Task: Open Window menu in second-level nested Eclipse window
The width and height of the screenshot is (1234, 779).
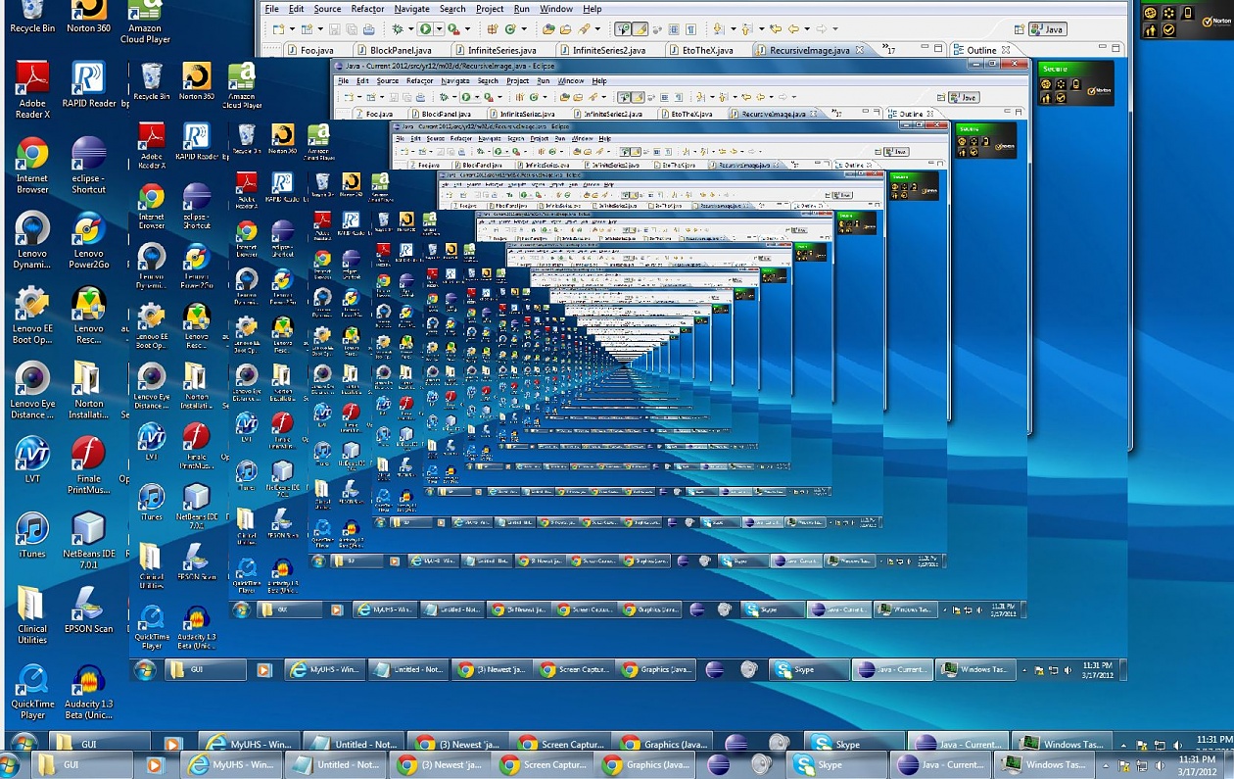Action: click(x=570, y=81)
